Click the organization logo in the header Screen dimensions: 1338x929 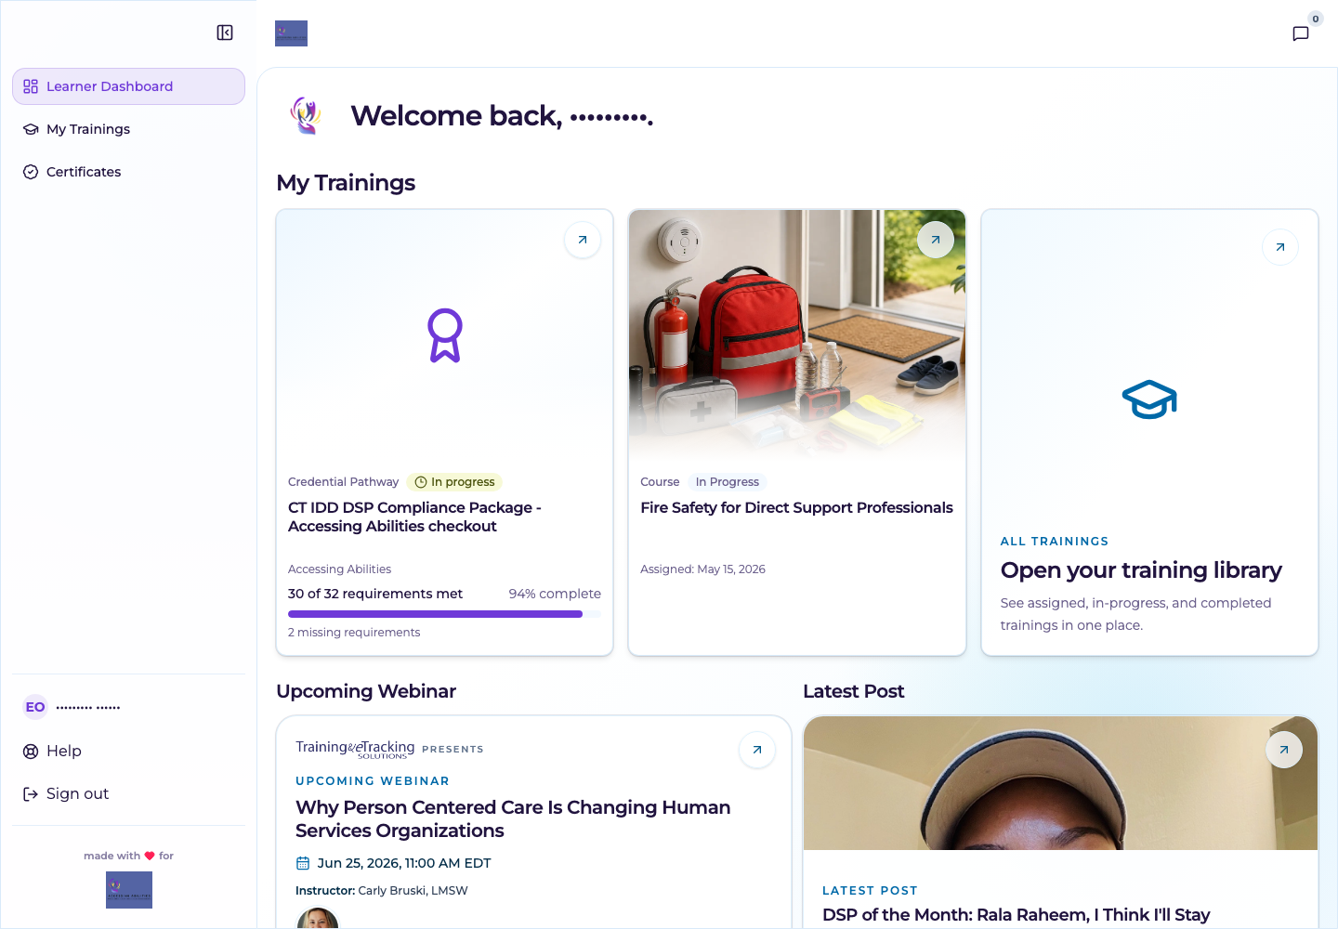[291, 33]
